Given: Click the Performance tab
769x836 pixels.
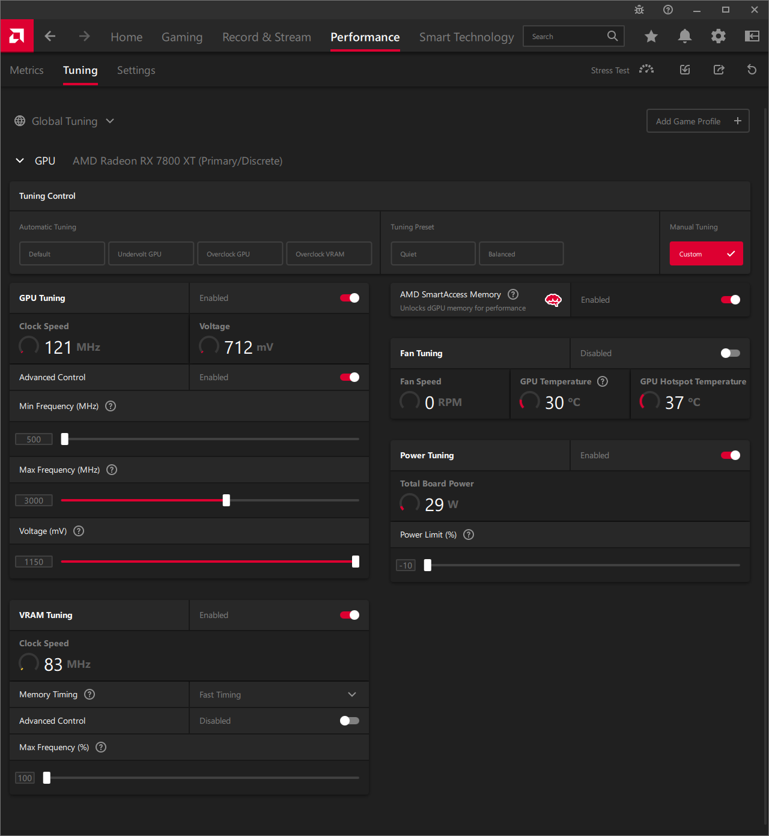Looking at the screenshot, I should 365,37.
